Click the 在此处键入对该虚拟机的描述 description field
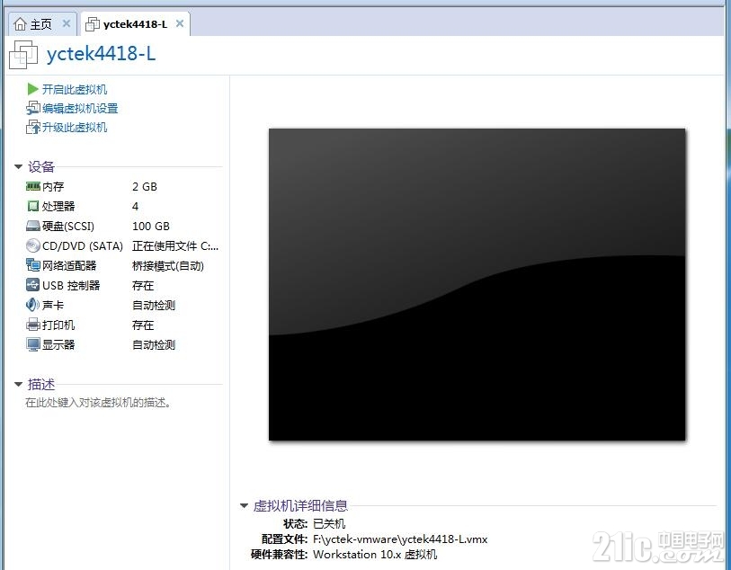Screen dimensions: 731x570 98,403
